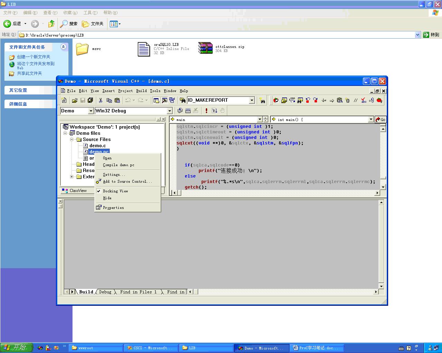
Task: Toggle the Workspace window icon
Action: point(156,100)
